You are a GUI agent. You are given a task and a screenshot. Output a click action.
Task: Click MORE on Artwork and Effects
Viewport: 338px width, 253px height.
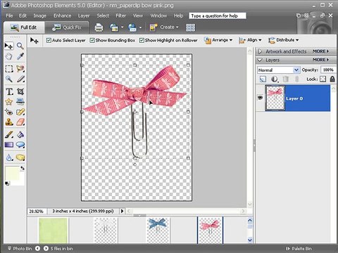click(320, 51)
